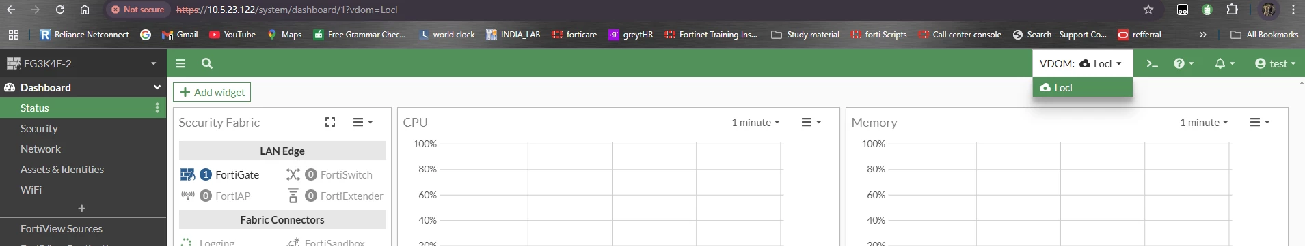Open the browser extensions puzzle icon

pyautogui.click(x=1232, y=10)
